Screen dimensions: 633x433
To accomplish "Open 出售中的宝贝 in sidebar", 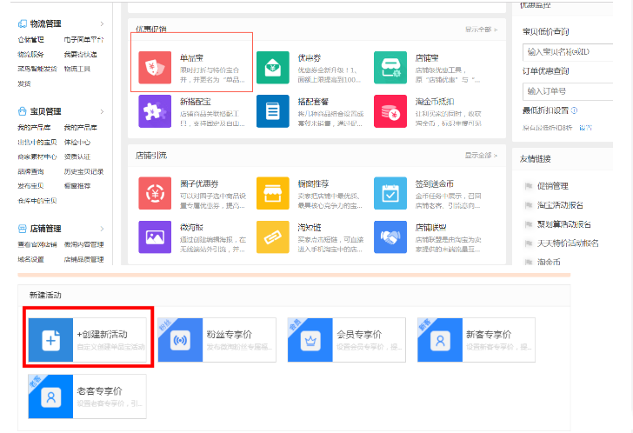I will [x=37, y=142].
